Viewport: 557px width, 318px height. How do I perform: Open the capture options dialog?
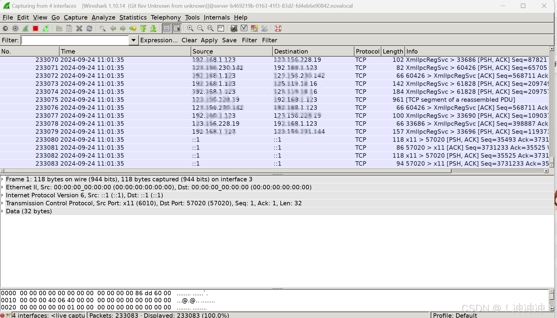[15, 28]
